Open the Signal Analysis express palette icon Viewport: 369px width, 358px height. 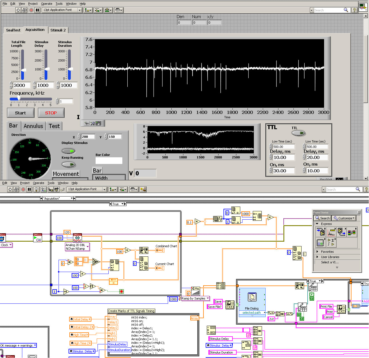tap(331, 232)
